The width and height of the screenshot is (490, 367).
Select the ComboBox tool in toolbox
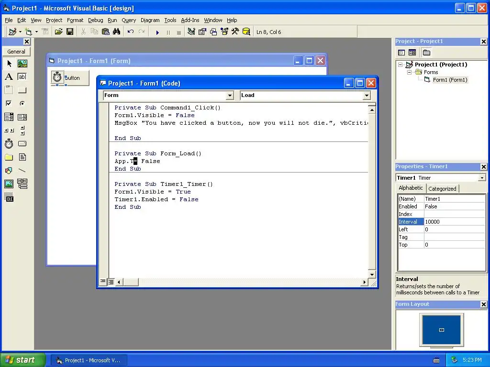9,117
